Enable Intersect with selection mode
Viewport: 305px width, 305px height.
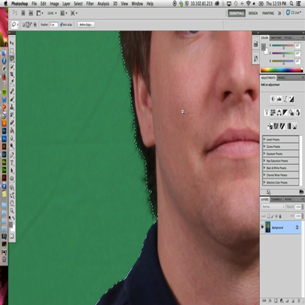pyautogui.click(x=35, y=25)
